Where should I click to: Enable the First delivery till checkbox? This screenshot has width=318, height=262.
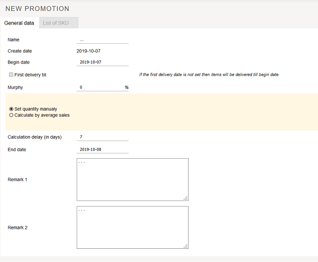tap(11, 75)
